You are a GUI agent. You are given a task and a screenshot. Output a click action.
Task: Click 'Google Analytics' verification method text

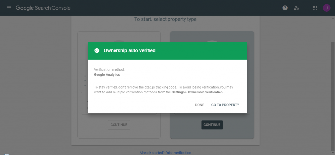coord(107,75)
